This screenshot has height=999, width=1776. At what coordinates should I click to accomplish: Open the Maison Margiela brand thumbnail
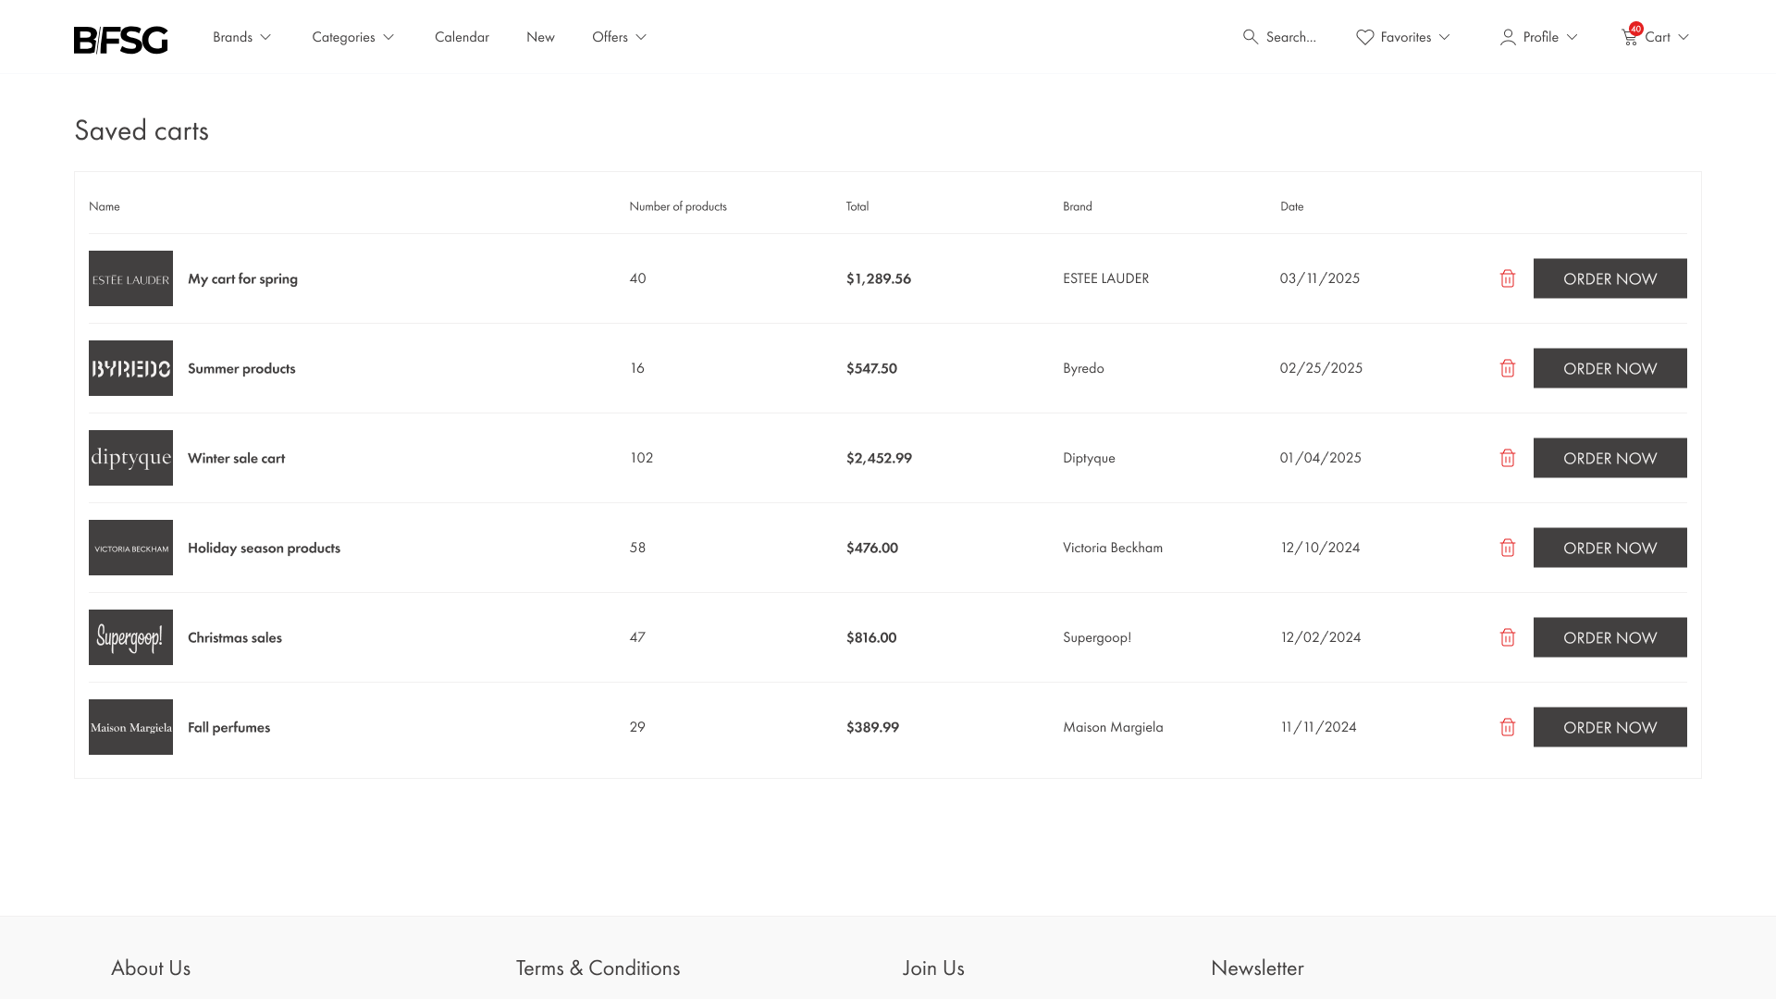(x=130, y=727)
